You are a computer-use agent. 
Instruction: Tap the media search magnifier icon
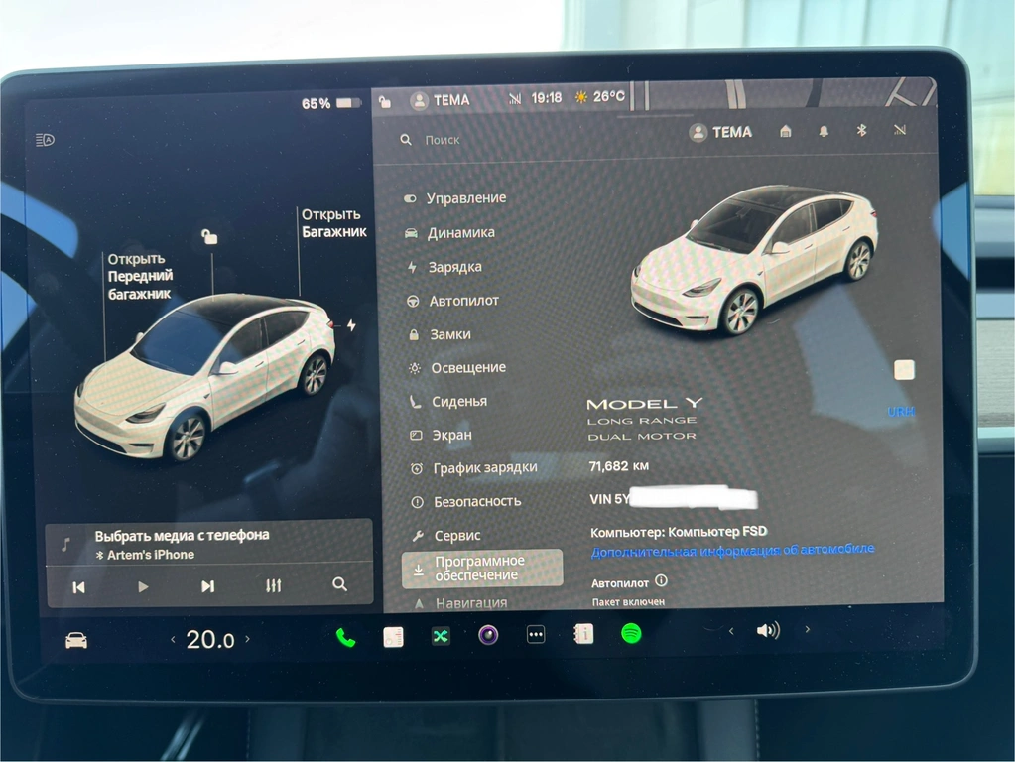pos(340,584)
